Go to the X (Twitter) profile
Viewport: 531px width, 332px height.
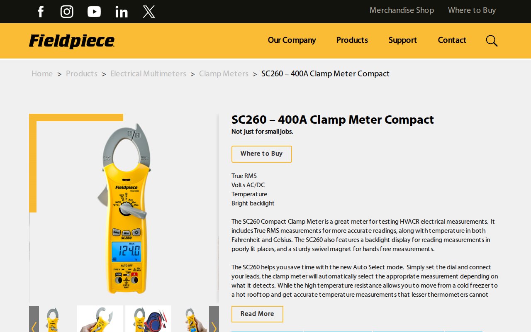coord(149,12)
